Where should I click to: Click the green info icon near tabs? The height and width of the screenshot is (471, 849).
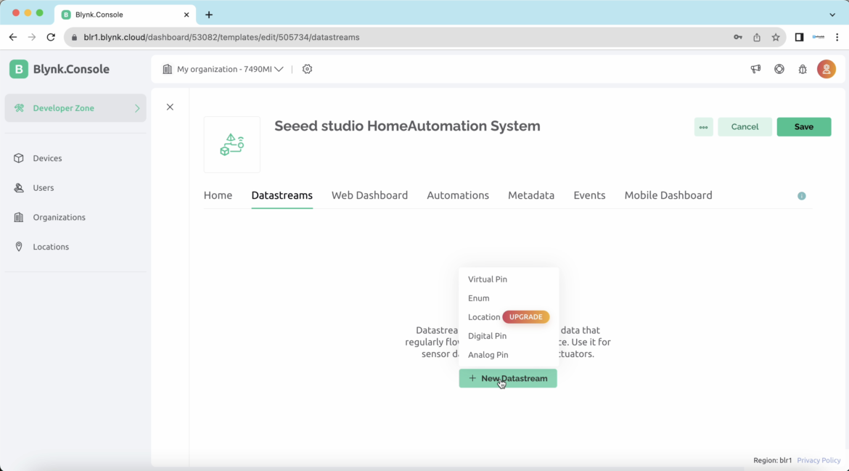802,195
